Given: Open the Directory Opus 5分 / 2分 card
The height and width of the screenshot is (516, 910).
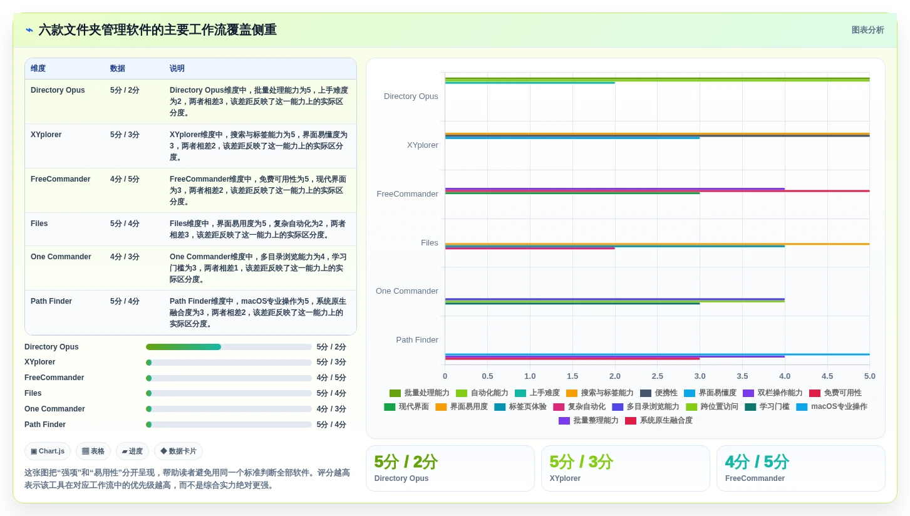Looking at the screenshot, I should [x=450, y=468].
